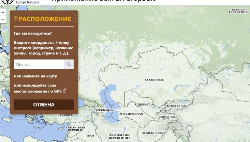Click the search magnifier icon

(x=69, y=64)
